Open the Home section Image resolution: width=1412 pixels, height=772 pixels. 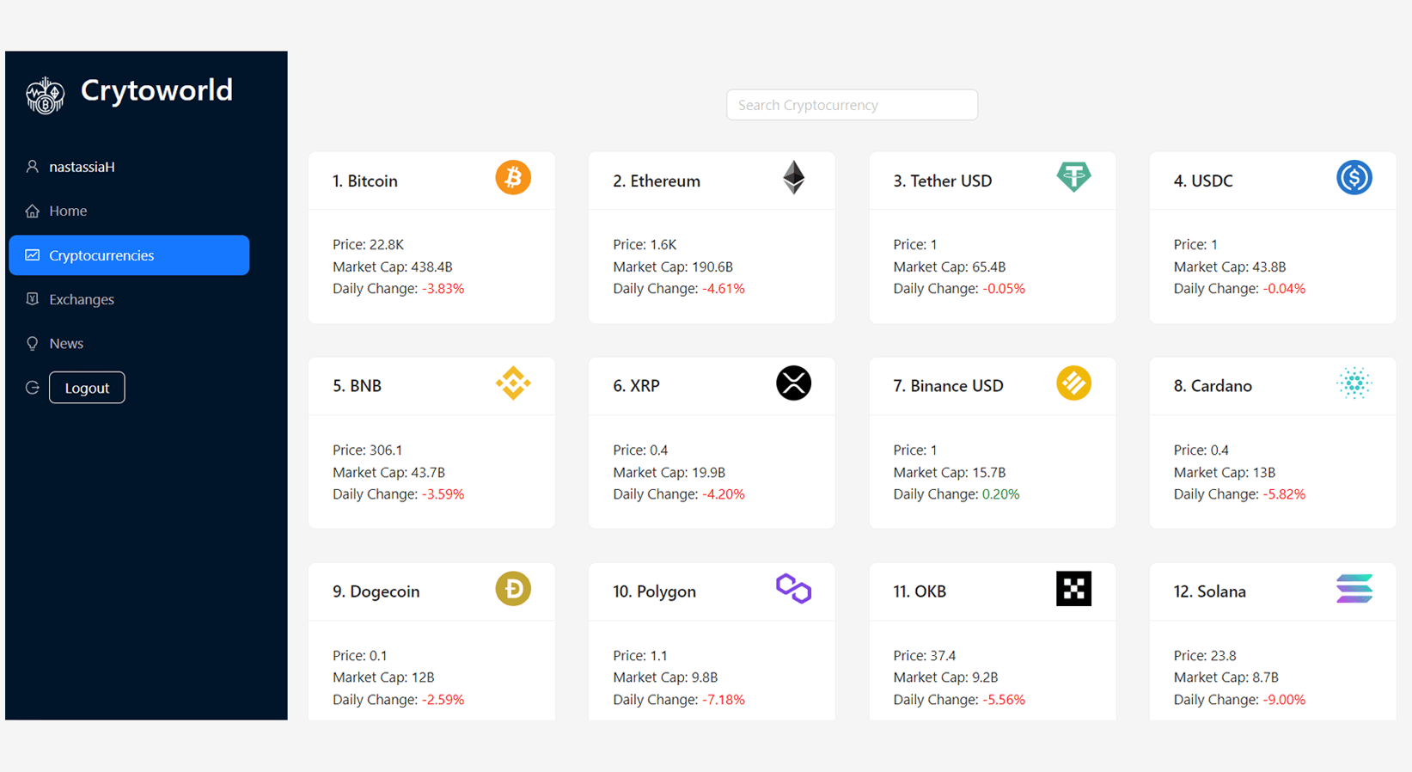(68, 211)
